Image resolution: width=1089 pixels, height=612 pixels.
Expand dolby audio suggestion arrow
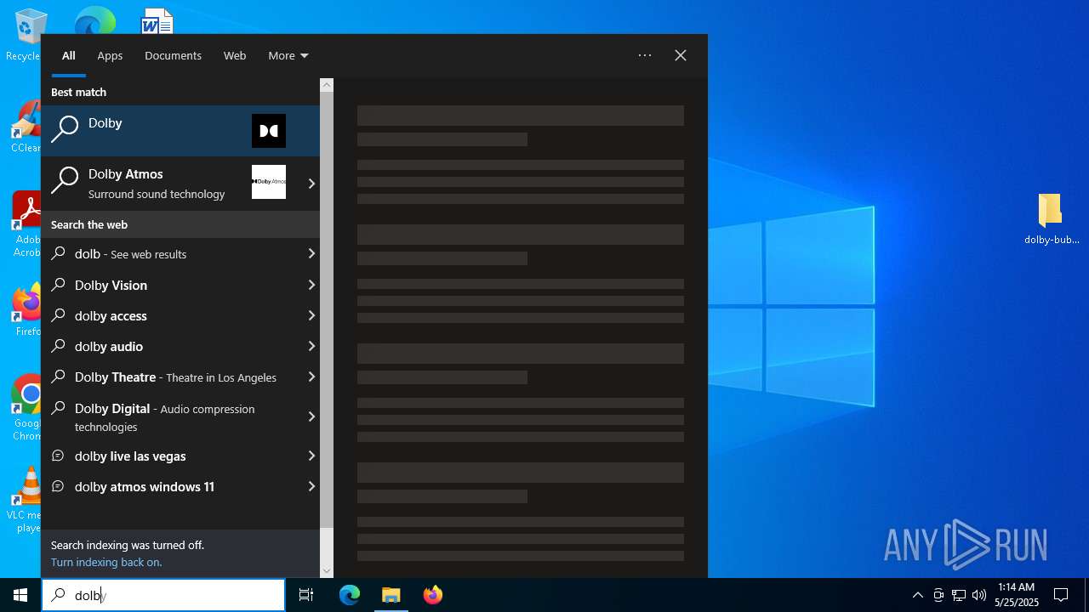click(x=311, y=346)
